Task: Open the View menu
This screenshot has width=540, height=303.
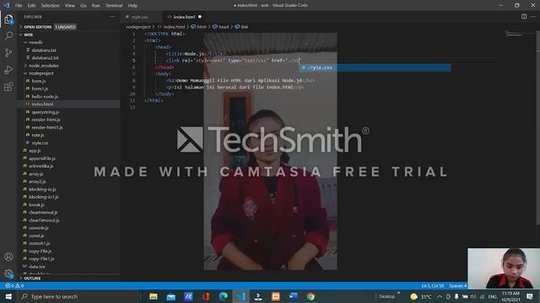Action: (70, 6)
